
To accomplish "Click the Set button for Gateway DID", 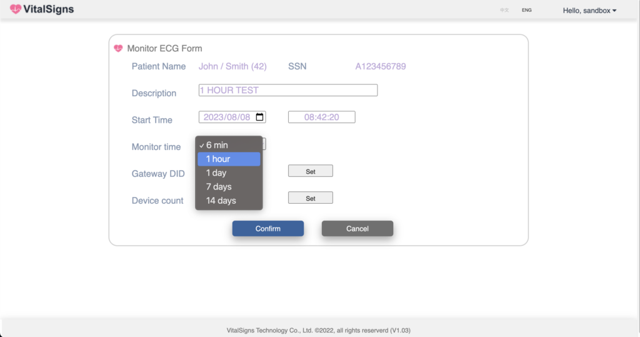I will 311,171.
